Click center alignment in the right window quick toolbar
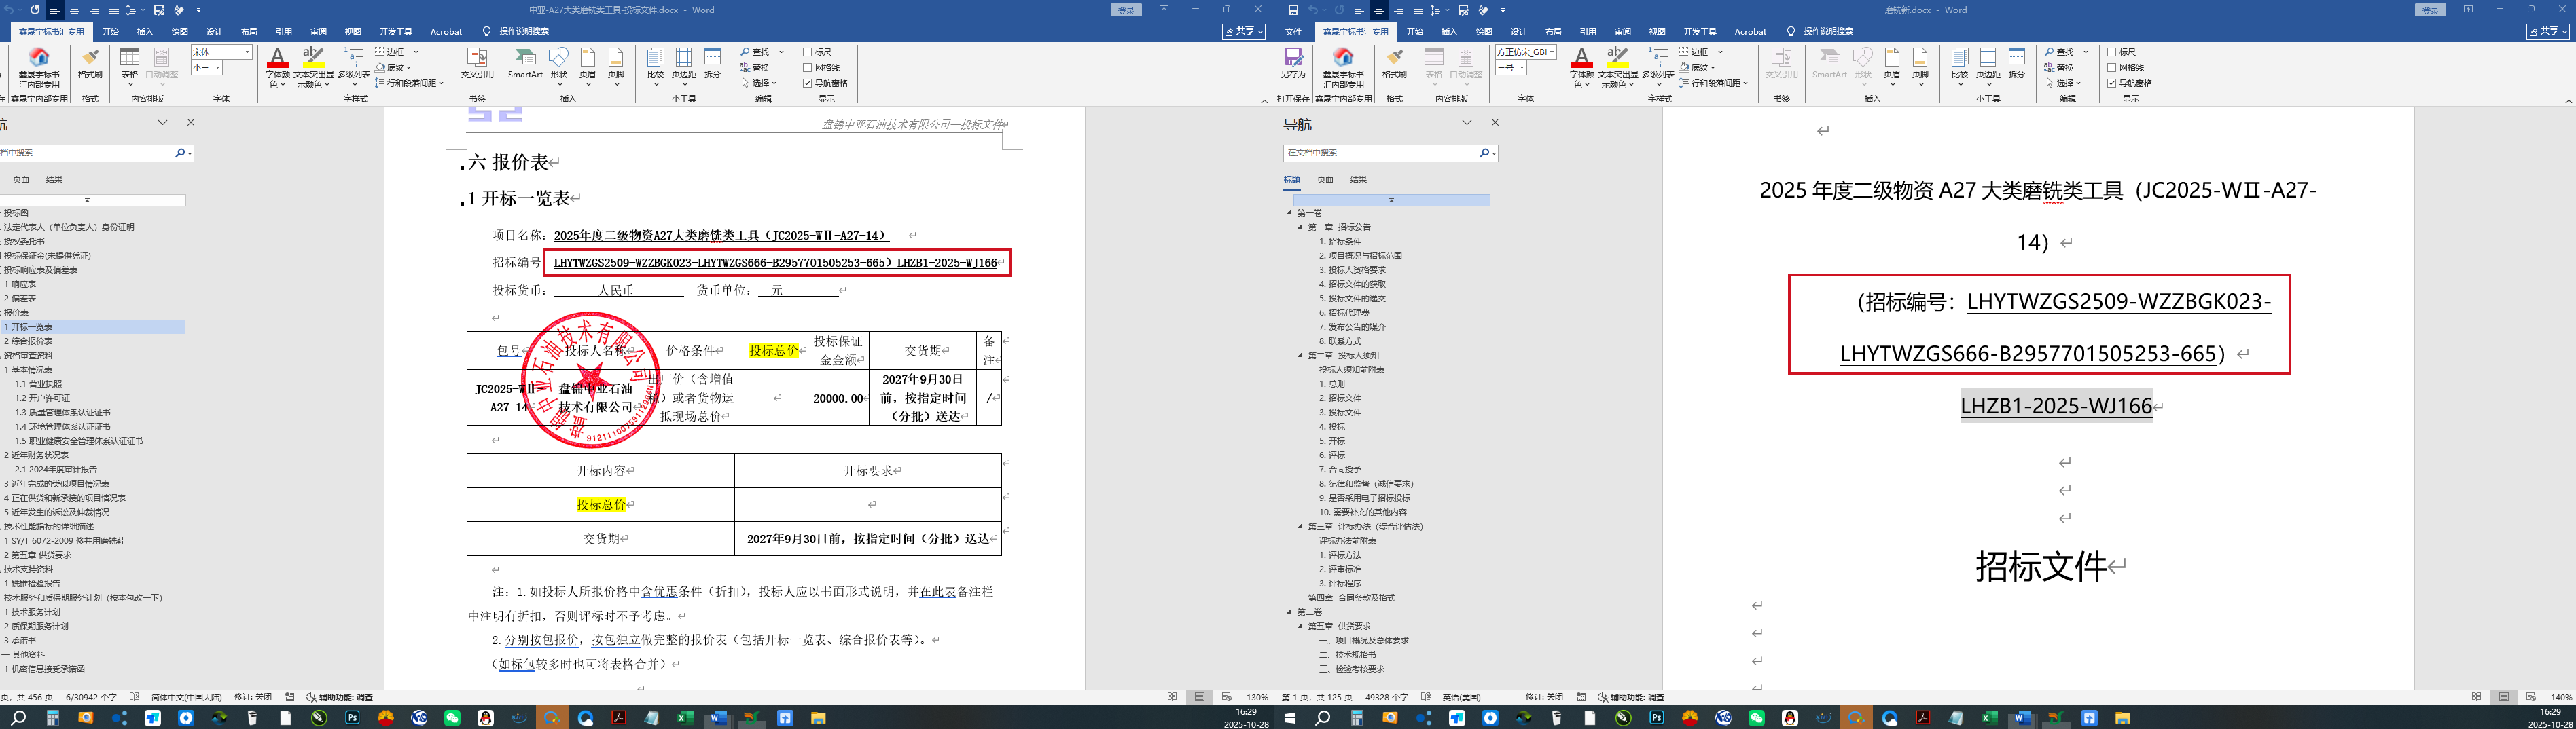Viewport: 2576px width, 729px height. [1379, 10]
